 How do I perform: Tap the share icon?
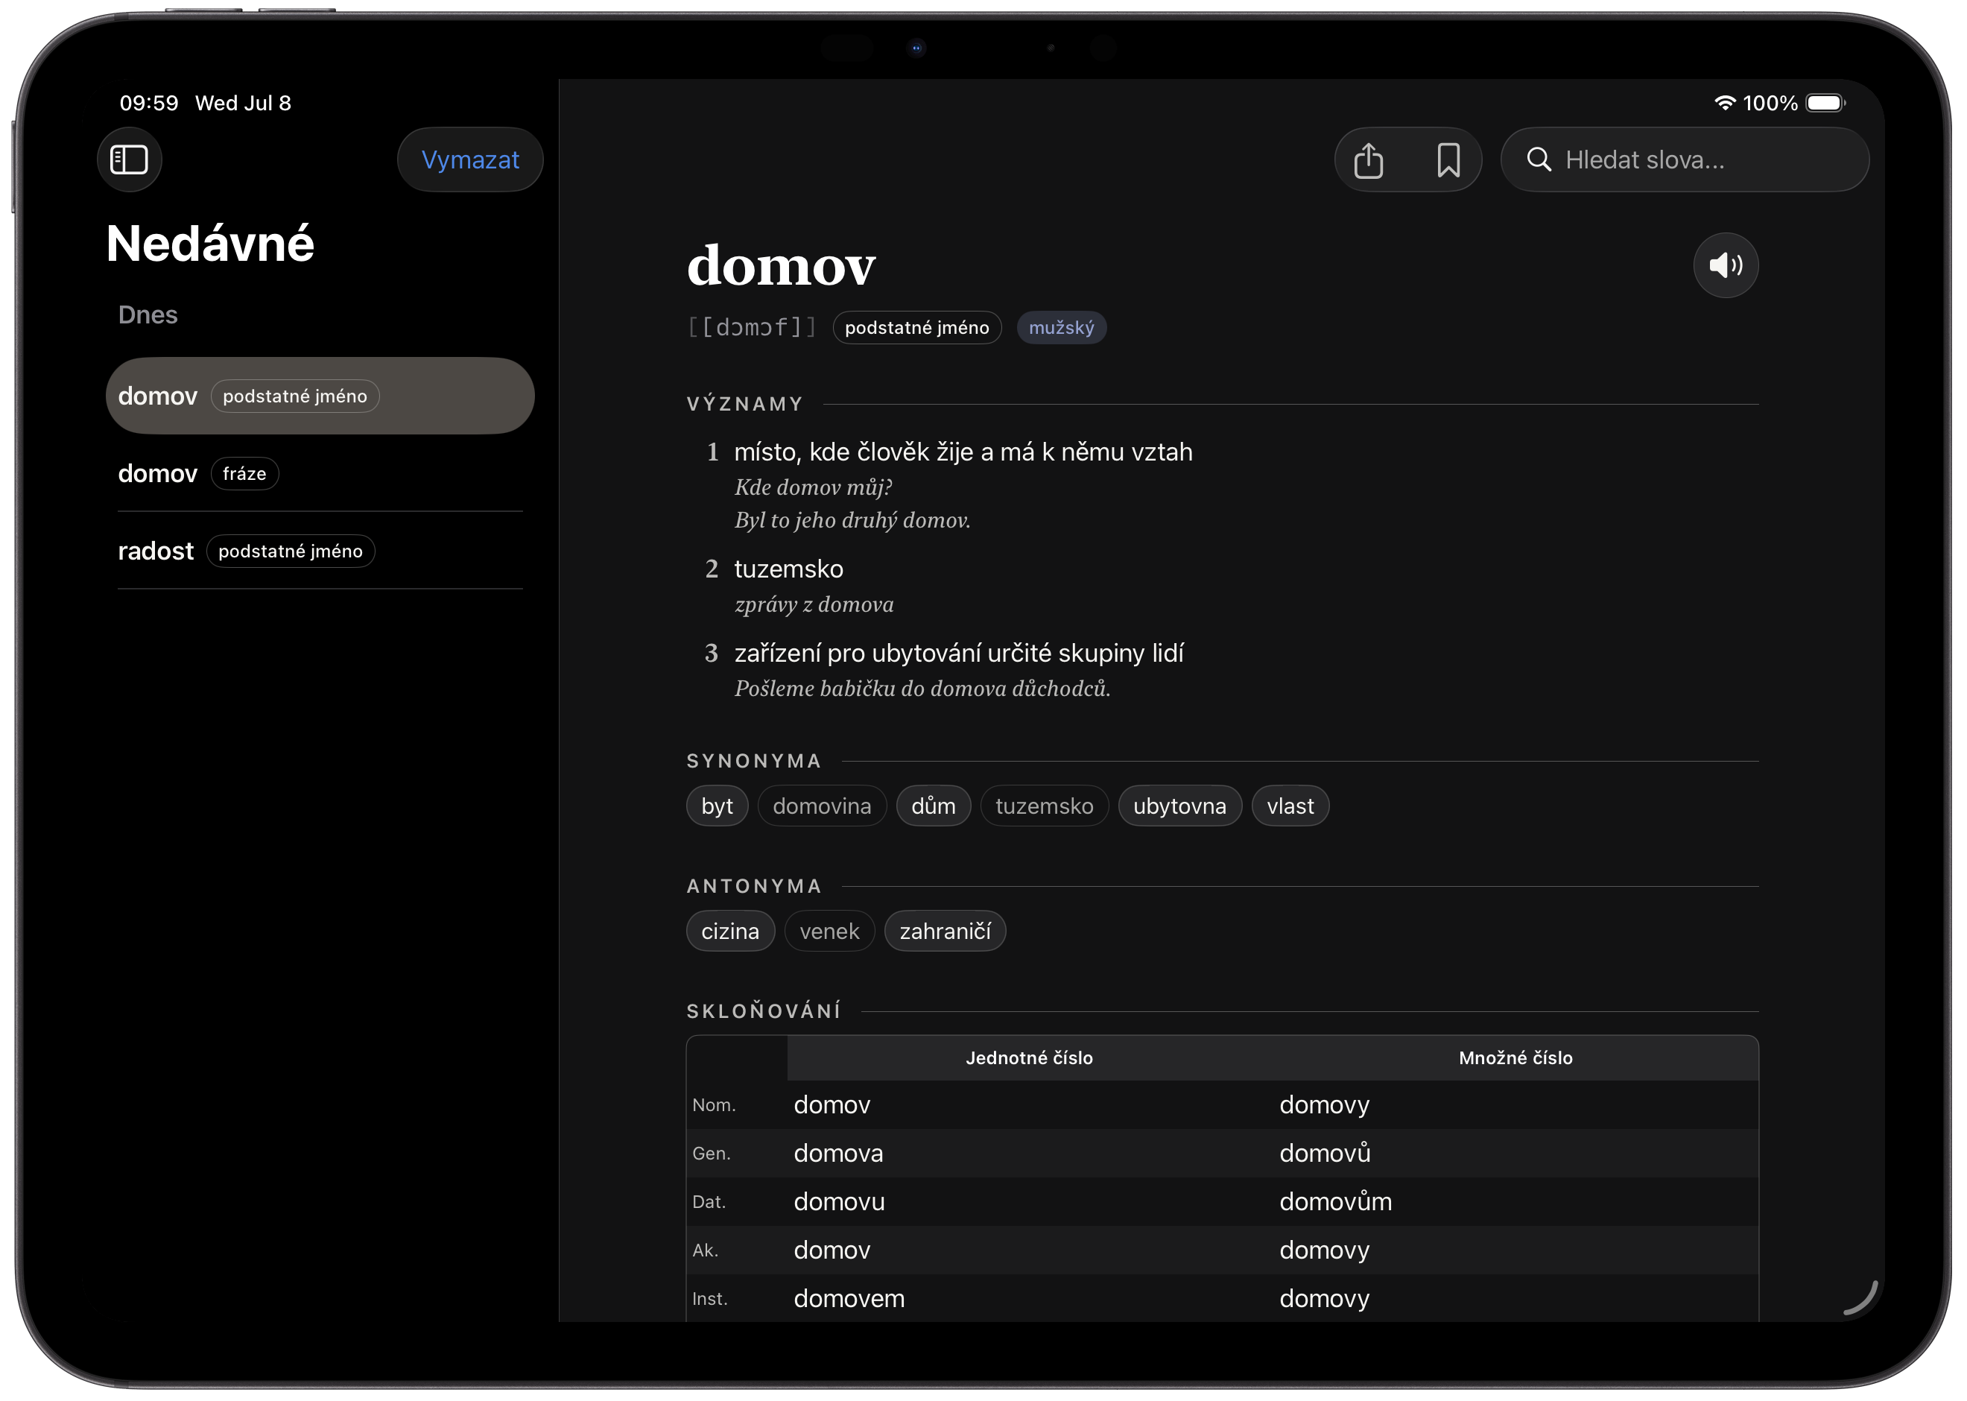click(1369, 160)
